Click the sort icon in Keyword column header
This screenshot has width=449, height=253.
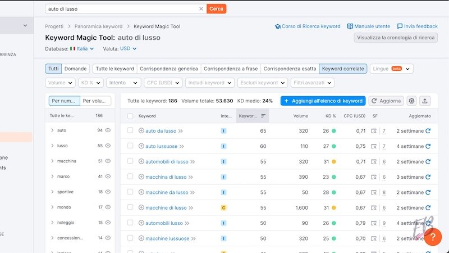click(263, 116)
